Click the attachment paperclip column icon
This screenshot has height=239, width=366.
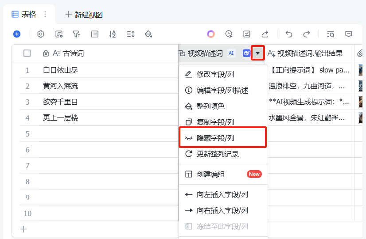click(x=360, y=53)
